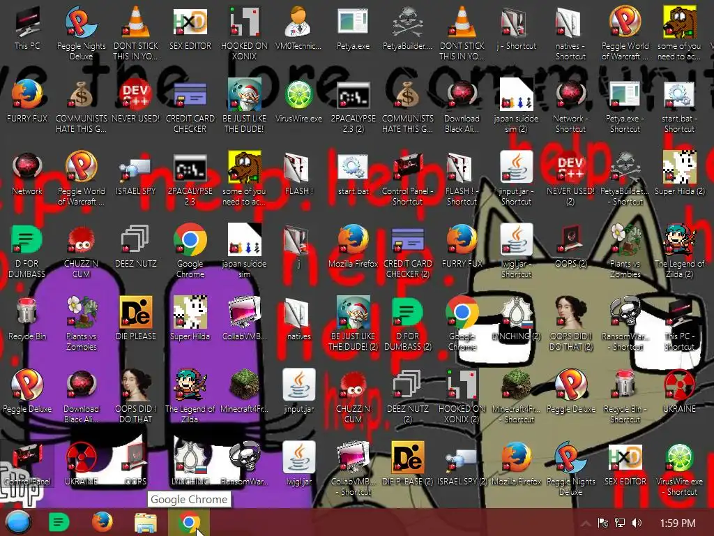This screenshot has height=536, width=714.
Task: Open the Start button on the taskbar
Action: (18, 522)
